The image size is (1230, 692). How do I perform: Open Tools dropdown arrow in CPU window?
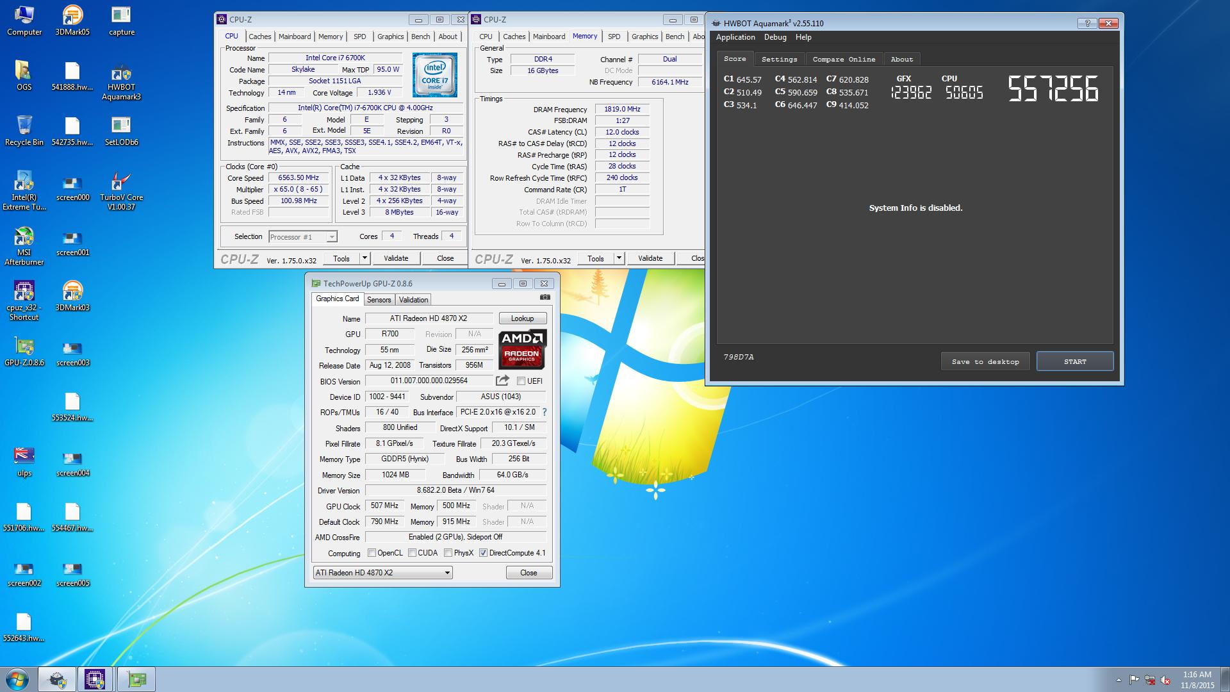coord(365,258)
